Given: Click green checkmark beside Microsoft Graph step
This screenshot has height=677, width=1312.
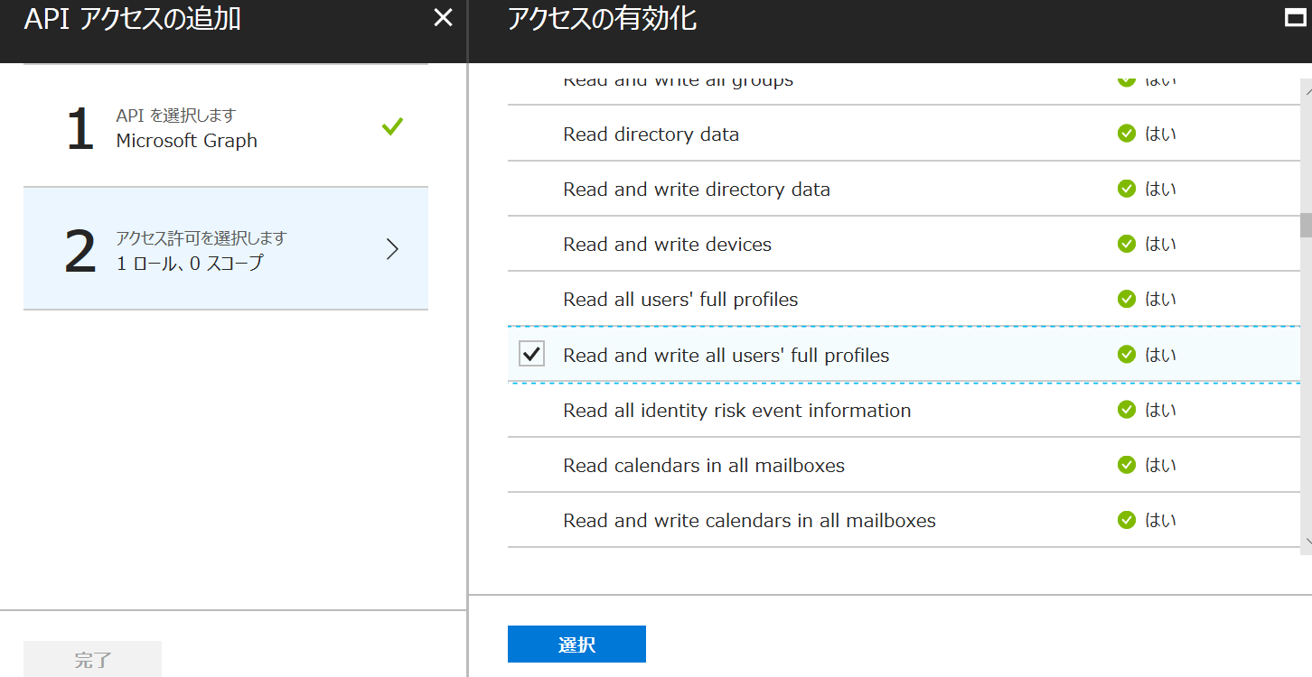Looking at the screenshot, I should (392, 127).
